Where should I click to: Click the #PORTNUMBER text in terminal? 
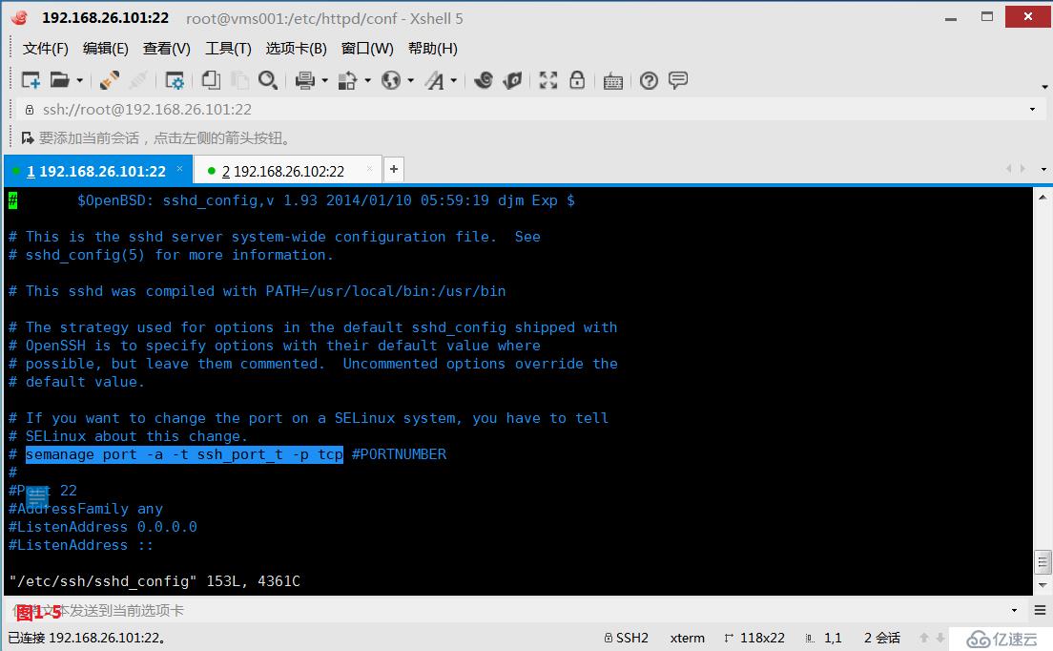(x=399, y=454)
